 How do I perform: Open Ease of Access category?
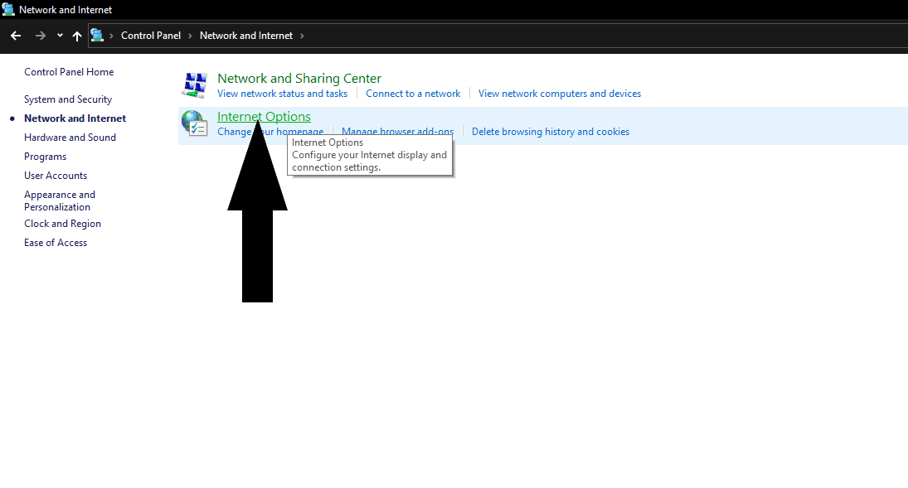tap(56, 243)
